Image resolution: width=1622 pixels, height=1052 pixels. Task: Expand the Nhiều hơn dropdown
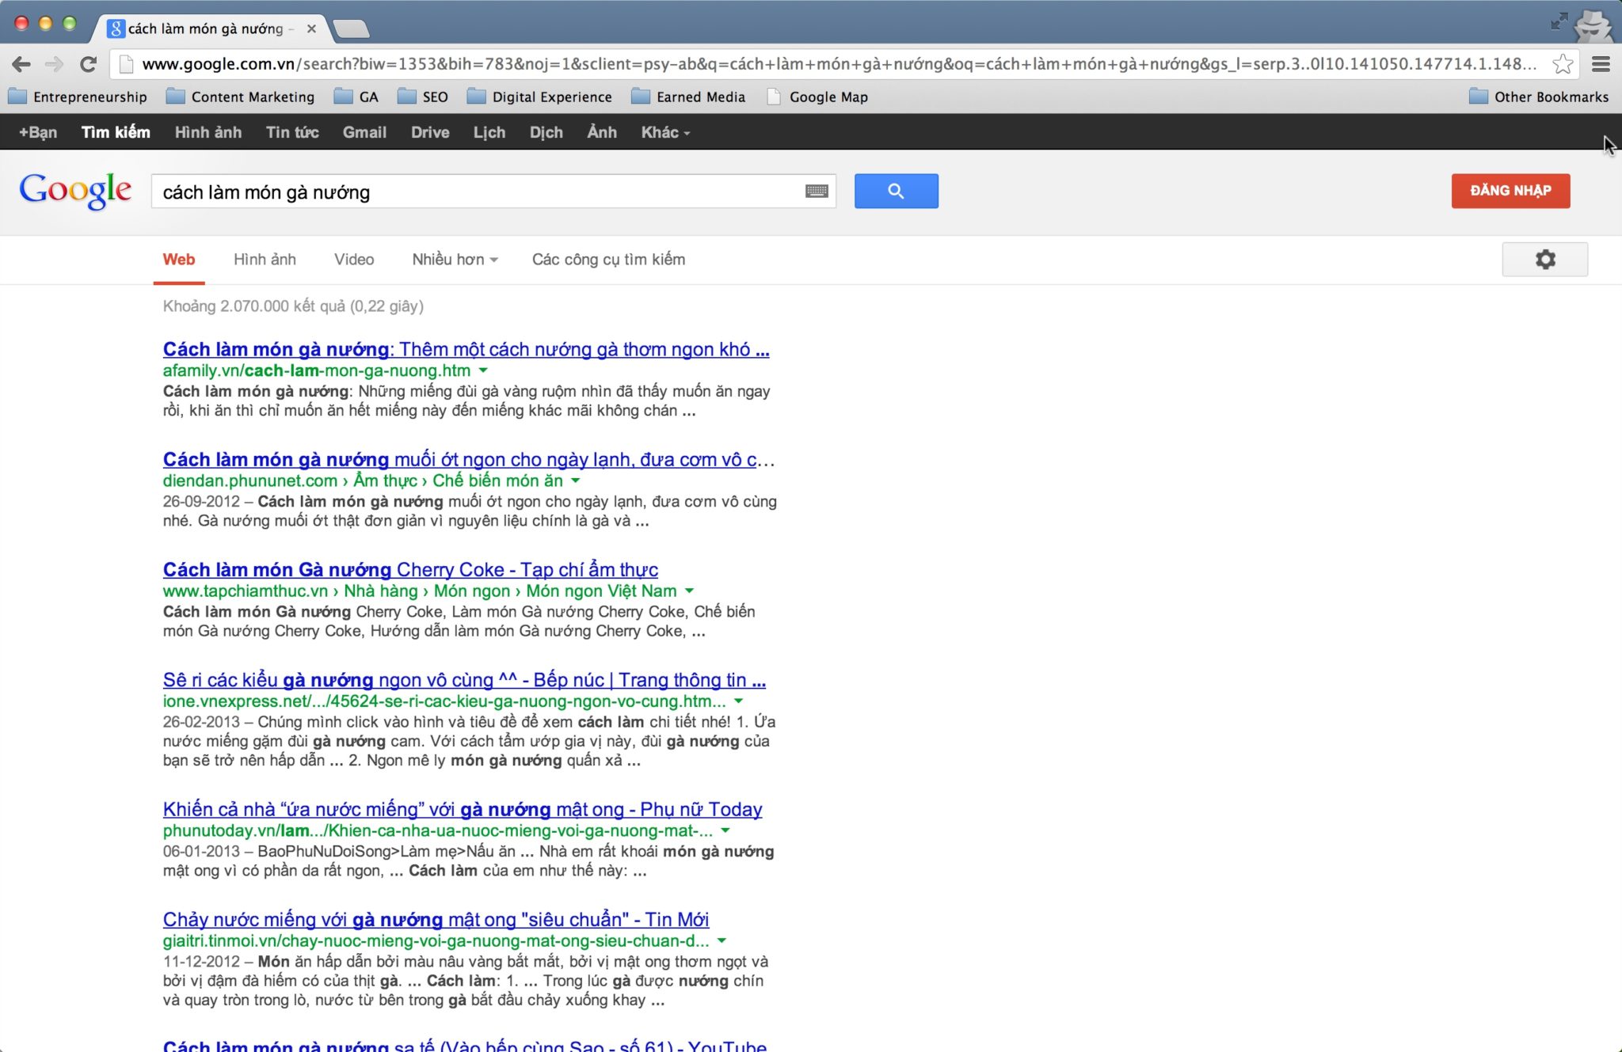455,260
